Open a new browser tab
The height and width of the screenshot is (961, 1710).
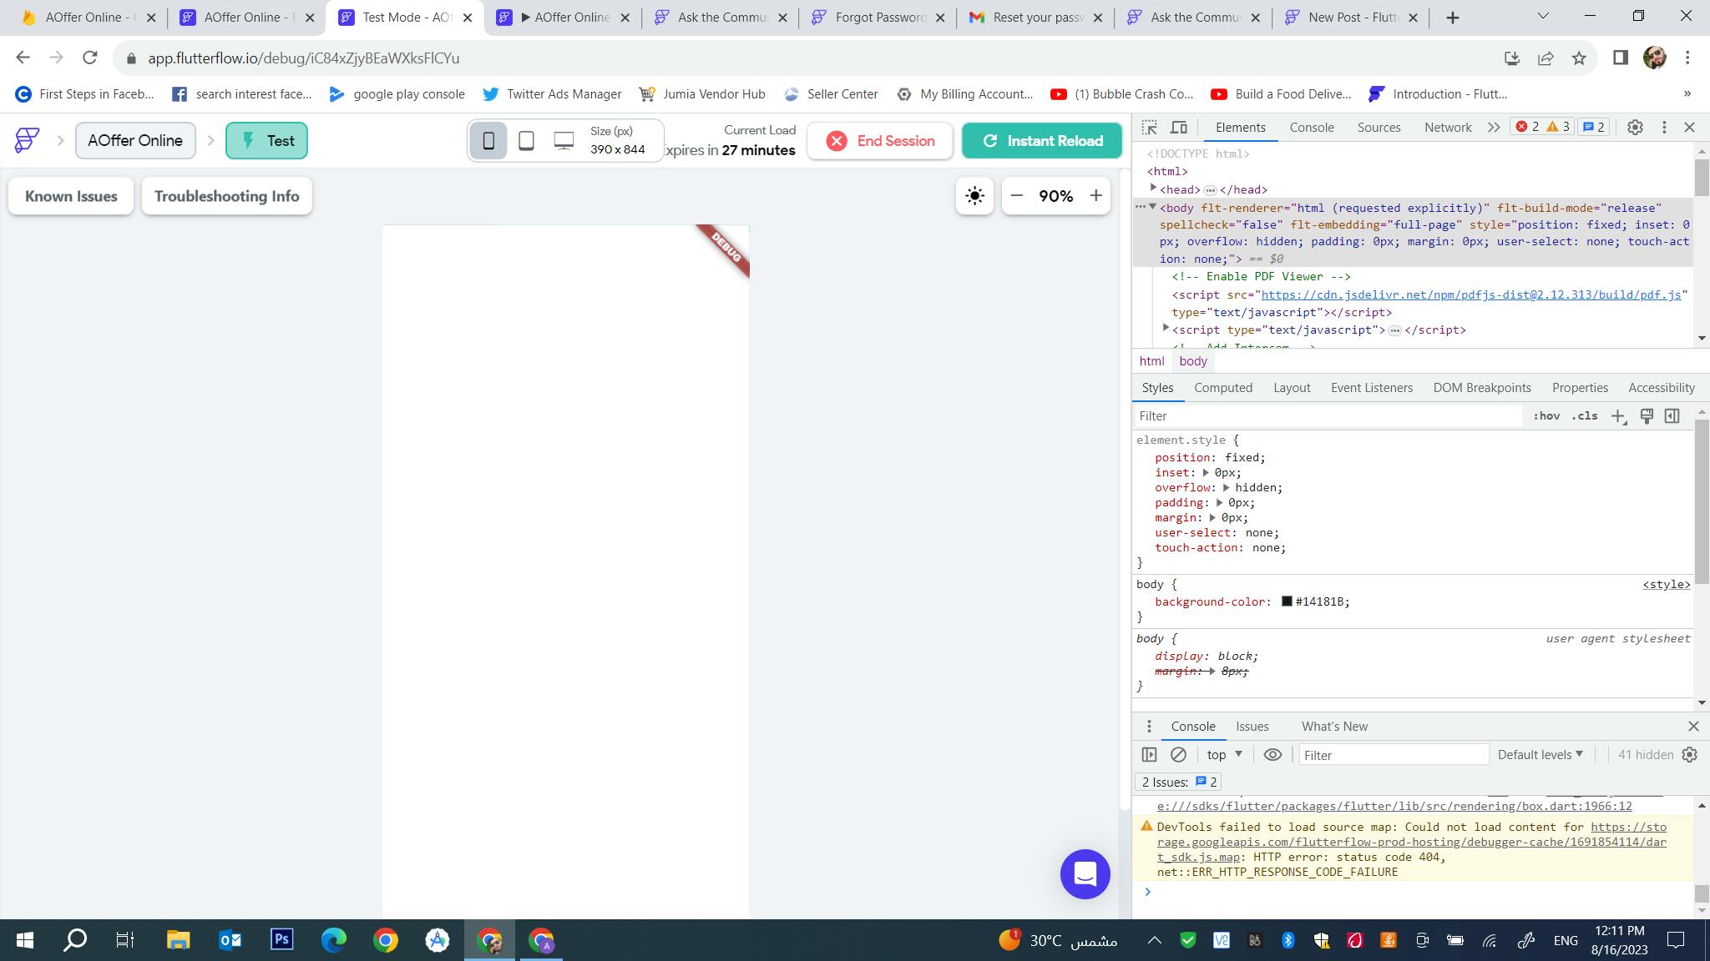point(1453,18)
